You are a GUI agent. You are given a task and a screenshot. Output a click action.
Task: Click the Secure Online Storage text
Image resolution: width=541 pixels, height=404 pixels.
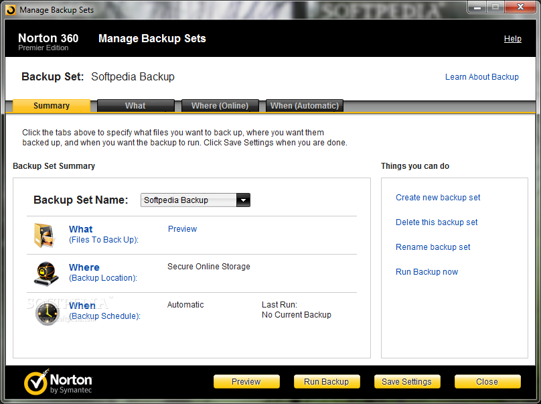coord(209,267)
